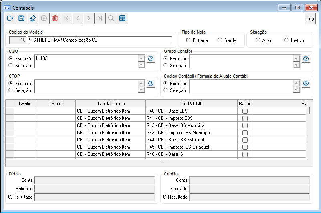Check Rateio for 741 - CEI - Imposto CBS
The width and height of the screenshot is (321, 213).
tap(245, 118)
